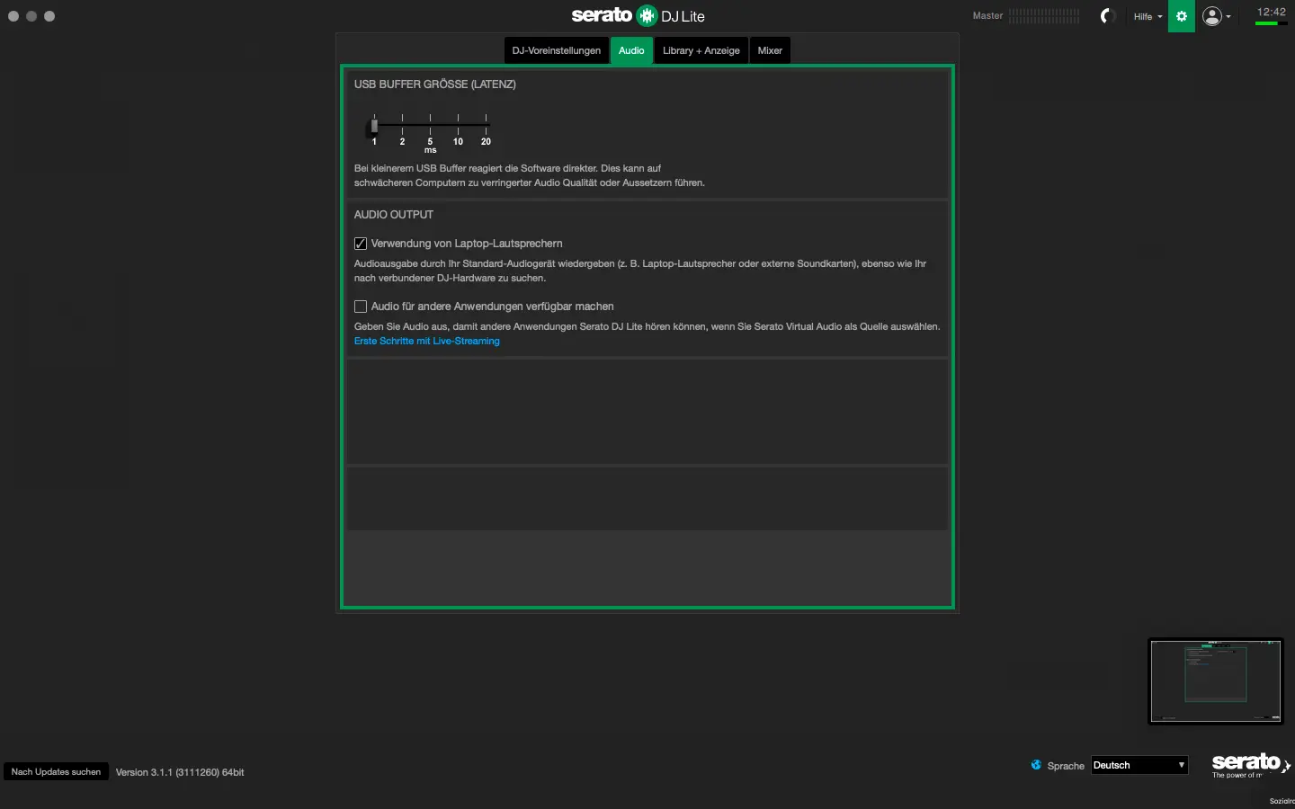Click the Serato DJ Lite logo
This screenshot has height=809, width=1295.
[638, 15]
